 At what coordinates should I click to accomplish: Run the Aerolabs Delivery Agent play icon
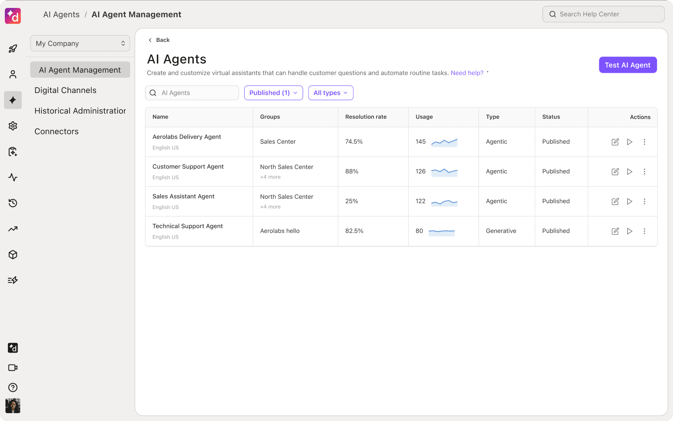coord(630,142)
